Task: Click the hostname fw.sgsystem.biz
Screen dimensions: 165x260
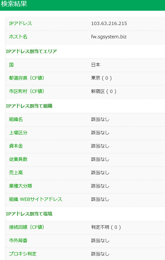Action: coord(109,37)
